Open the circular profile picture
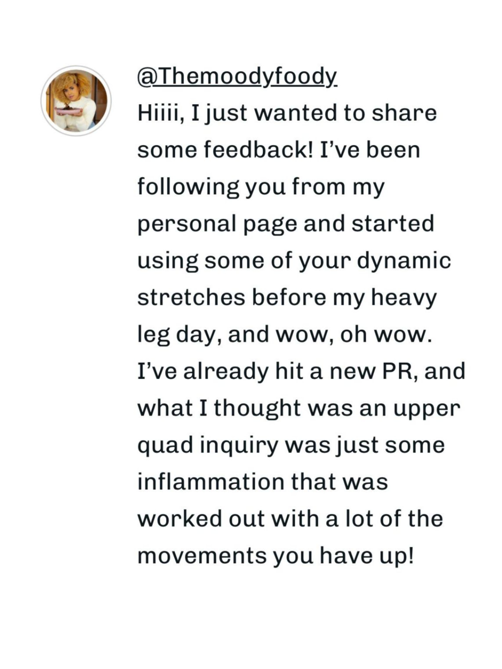The image size is (502, 669). pos(76,100)
